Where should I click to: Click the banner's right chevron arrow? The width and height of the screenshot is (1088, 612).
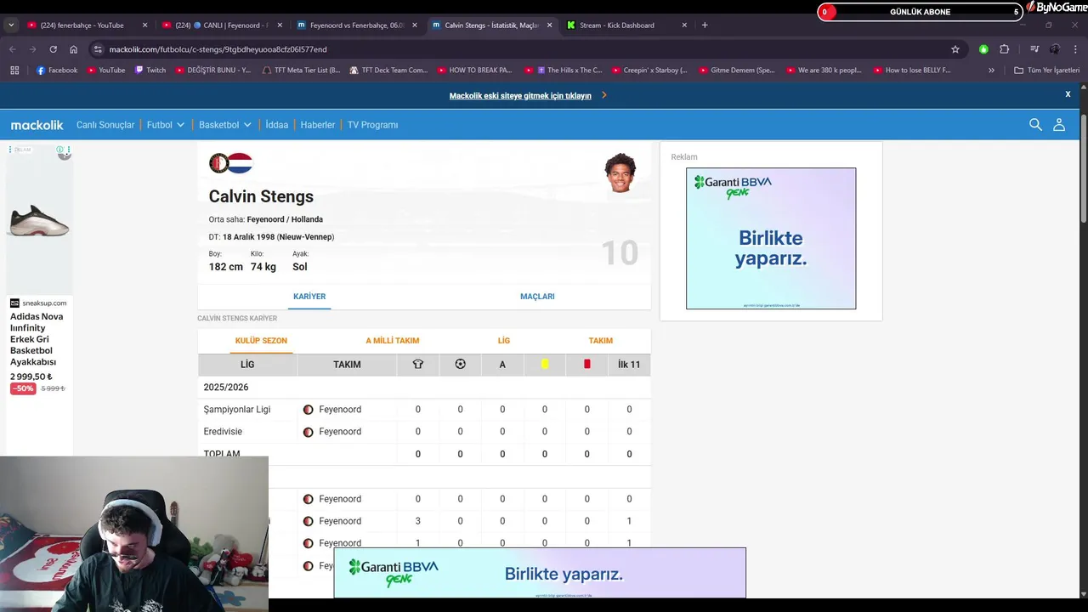(604, 95)
